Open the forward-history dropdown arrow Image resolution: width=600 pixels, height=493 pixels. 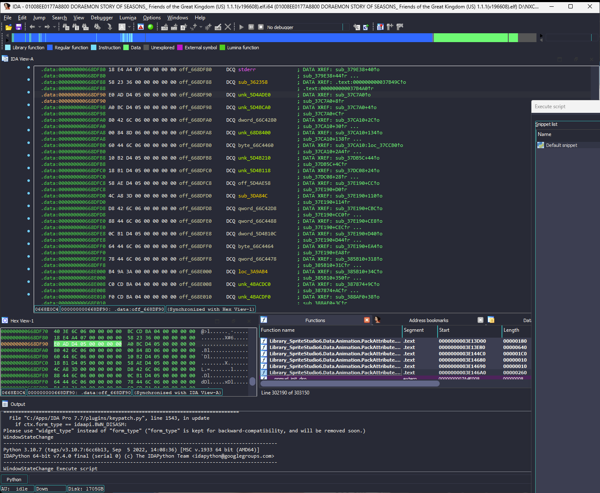click(x=54, y=27)
